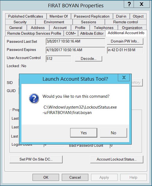Open the Published Certificates tab

click(x=25, y=16)
